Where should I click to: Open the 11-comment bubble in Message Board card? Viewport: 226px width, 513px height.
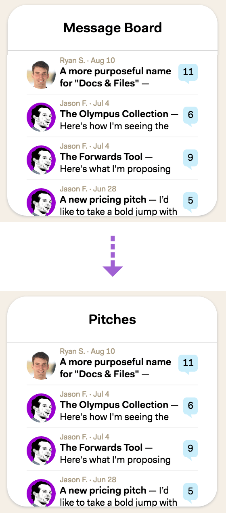point(188,73)
